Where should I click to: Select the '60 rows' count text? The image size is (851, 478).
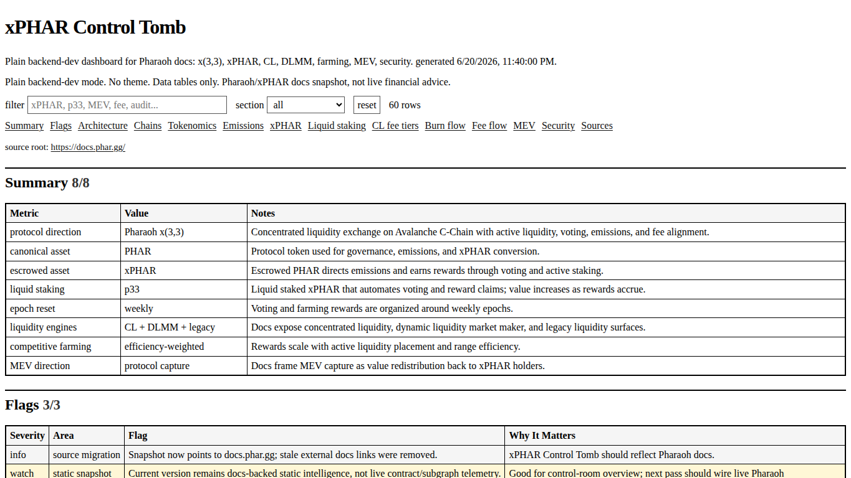coord(405,105)
